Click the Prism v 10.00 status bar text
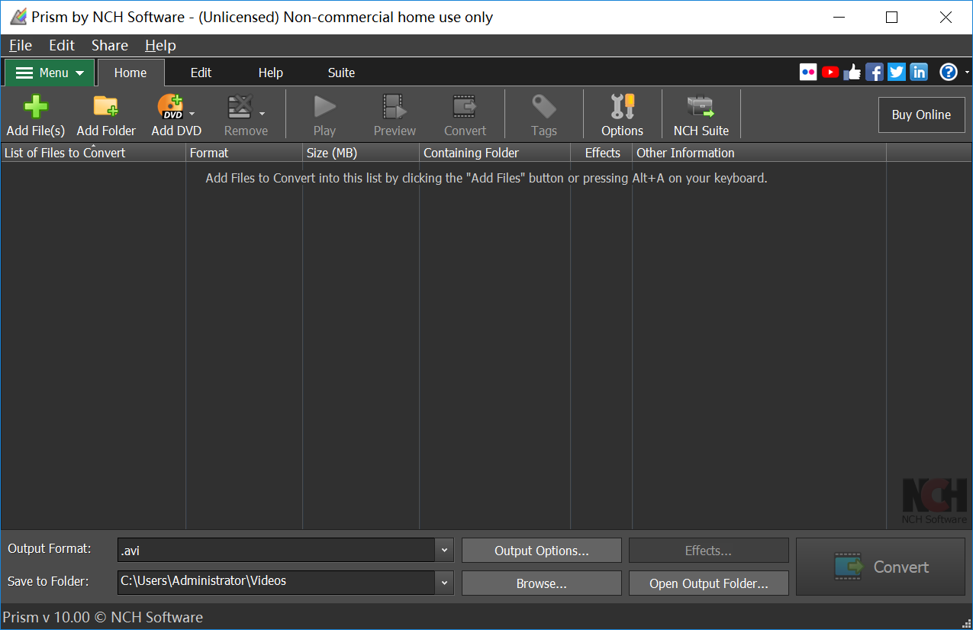Image resolution: width=973 pixels, height=630 pixels. click(103, 617)
